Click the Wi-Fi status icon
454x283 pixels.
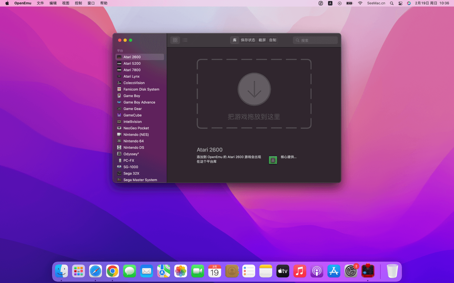(x=360, y=3)
